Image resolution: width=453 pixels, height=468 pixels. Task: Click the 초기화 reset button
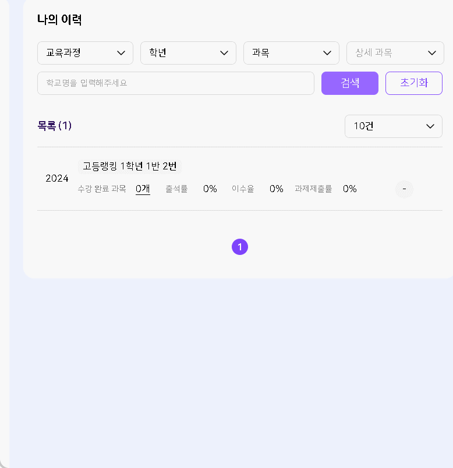pyautogui.click(x=413, y=83)
